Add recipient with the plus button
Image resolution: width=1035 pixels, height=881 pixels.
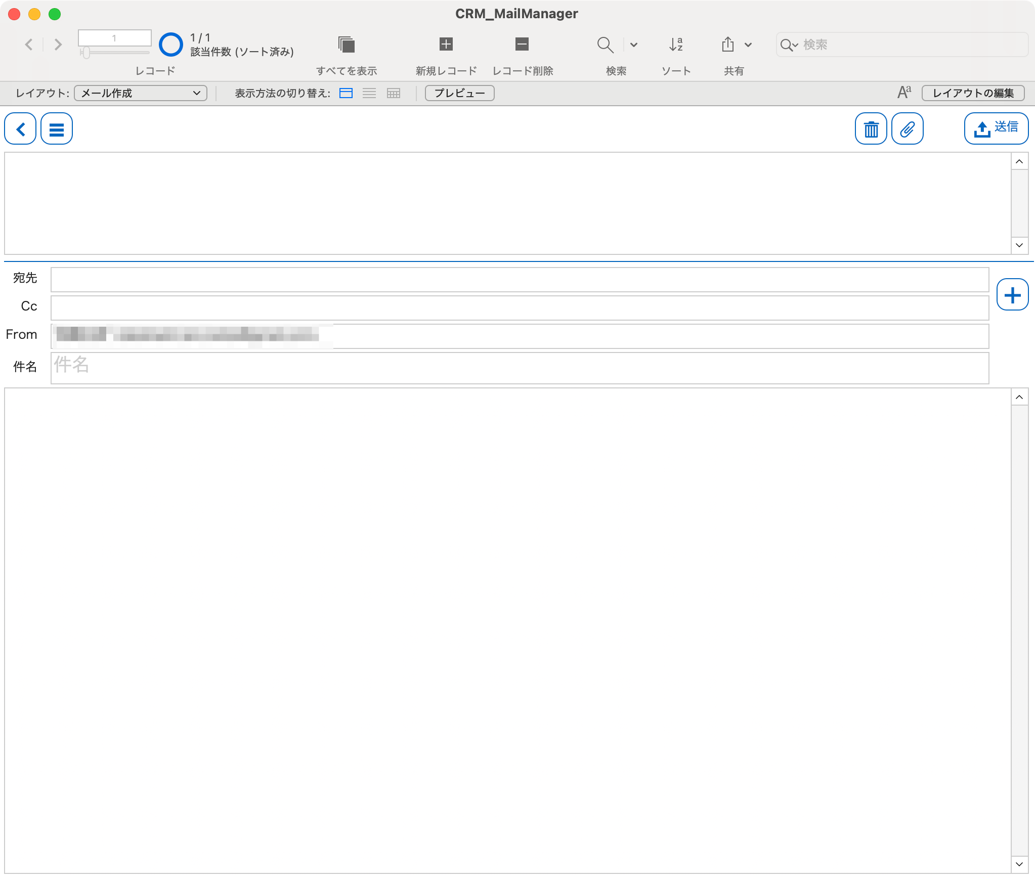[x=1012, y=294]
